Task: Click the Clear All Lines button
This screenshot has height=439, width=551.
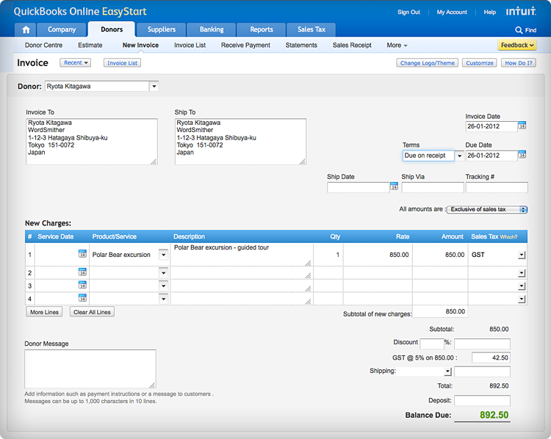Action: [x=92, y=312]
